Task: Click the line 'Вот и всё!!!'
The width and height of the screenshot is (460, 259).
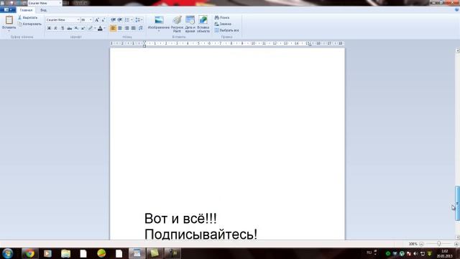Action: tap(180, 219)
